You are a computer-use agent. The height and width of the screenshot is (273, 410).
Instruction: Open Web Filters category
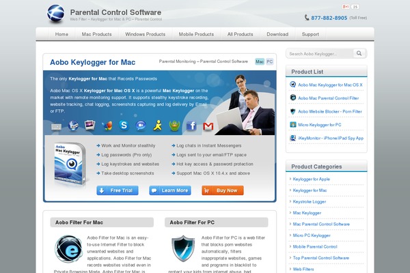[x=303, y=269]
